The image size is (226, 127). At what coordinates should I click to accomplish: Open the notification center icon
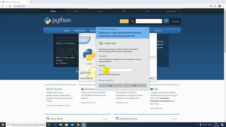point(222,125)
